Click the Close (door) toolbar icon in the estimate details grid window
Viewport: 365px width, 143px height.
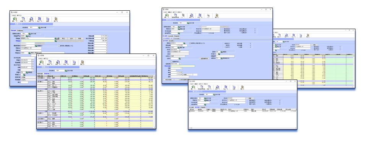83,62
